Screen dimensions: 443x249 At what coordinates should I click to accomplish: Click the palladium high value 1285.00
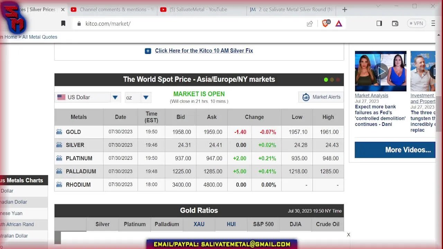(x=329, y=172)
